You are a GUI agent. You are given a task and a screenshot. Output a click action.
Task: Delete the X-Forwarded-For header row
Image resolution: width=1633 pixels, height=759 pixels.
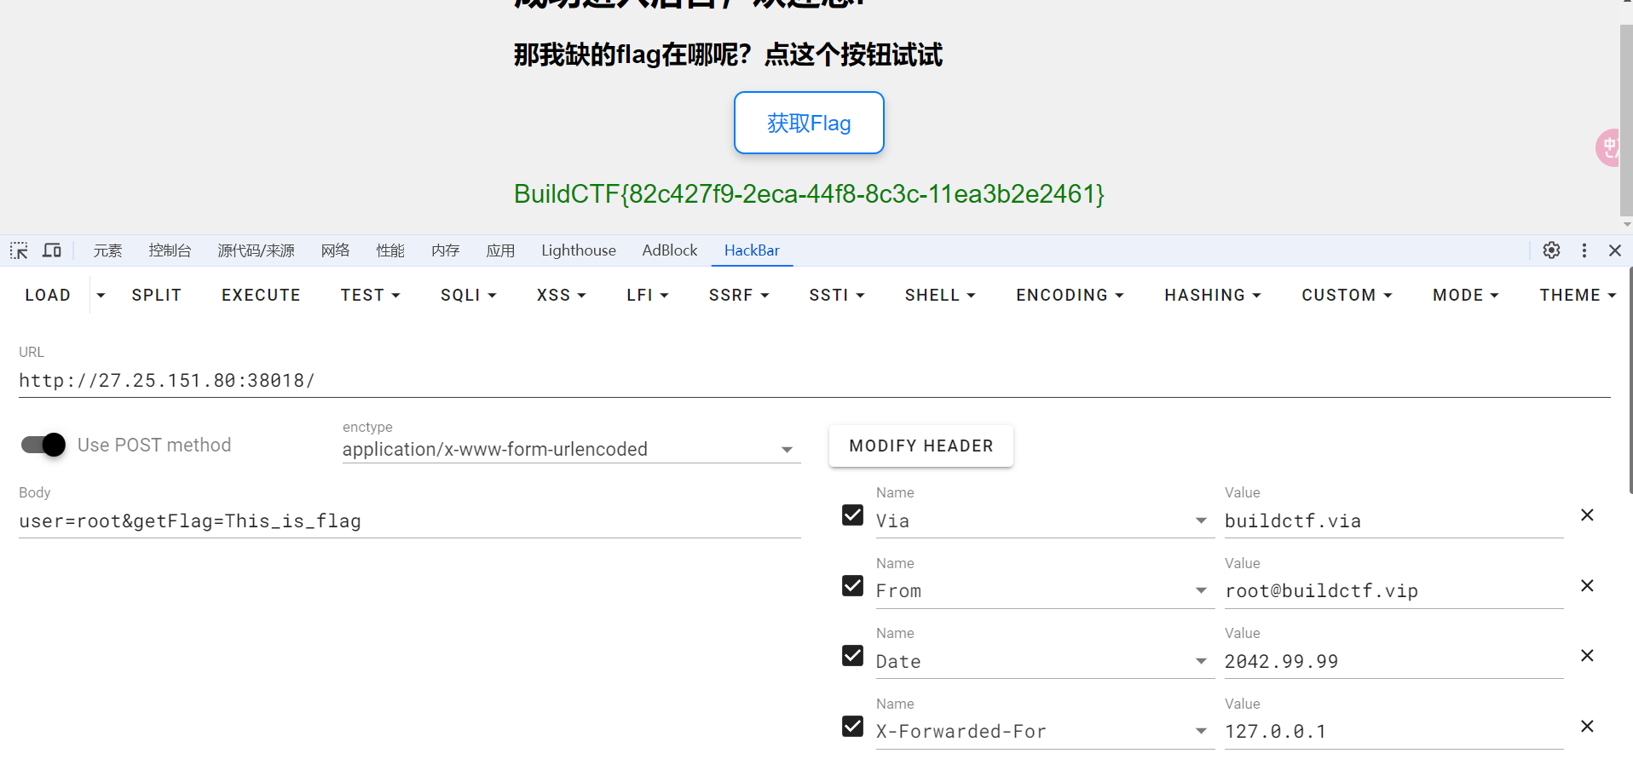click(x=1586, y=727)
